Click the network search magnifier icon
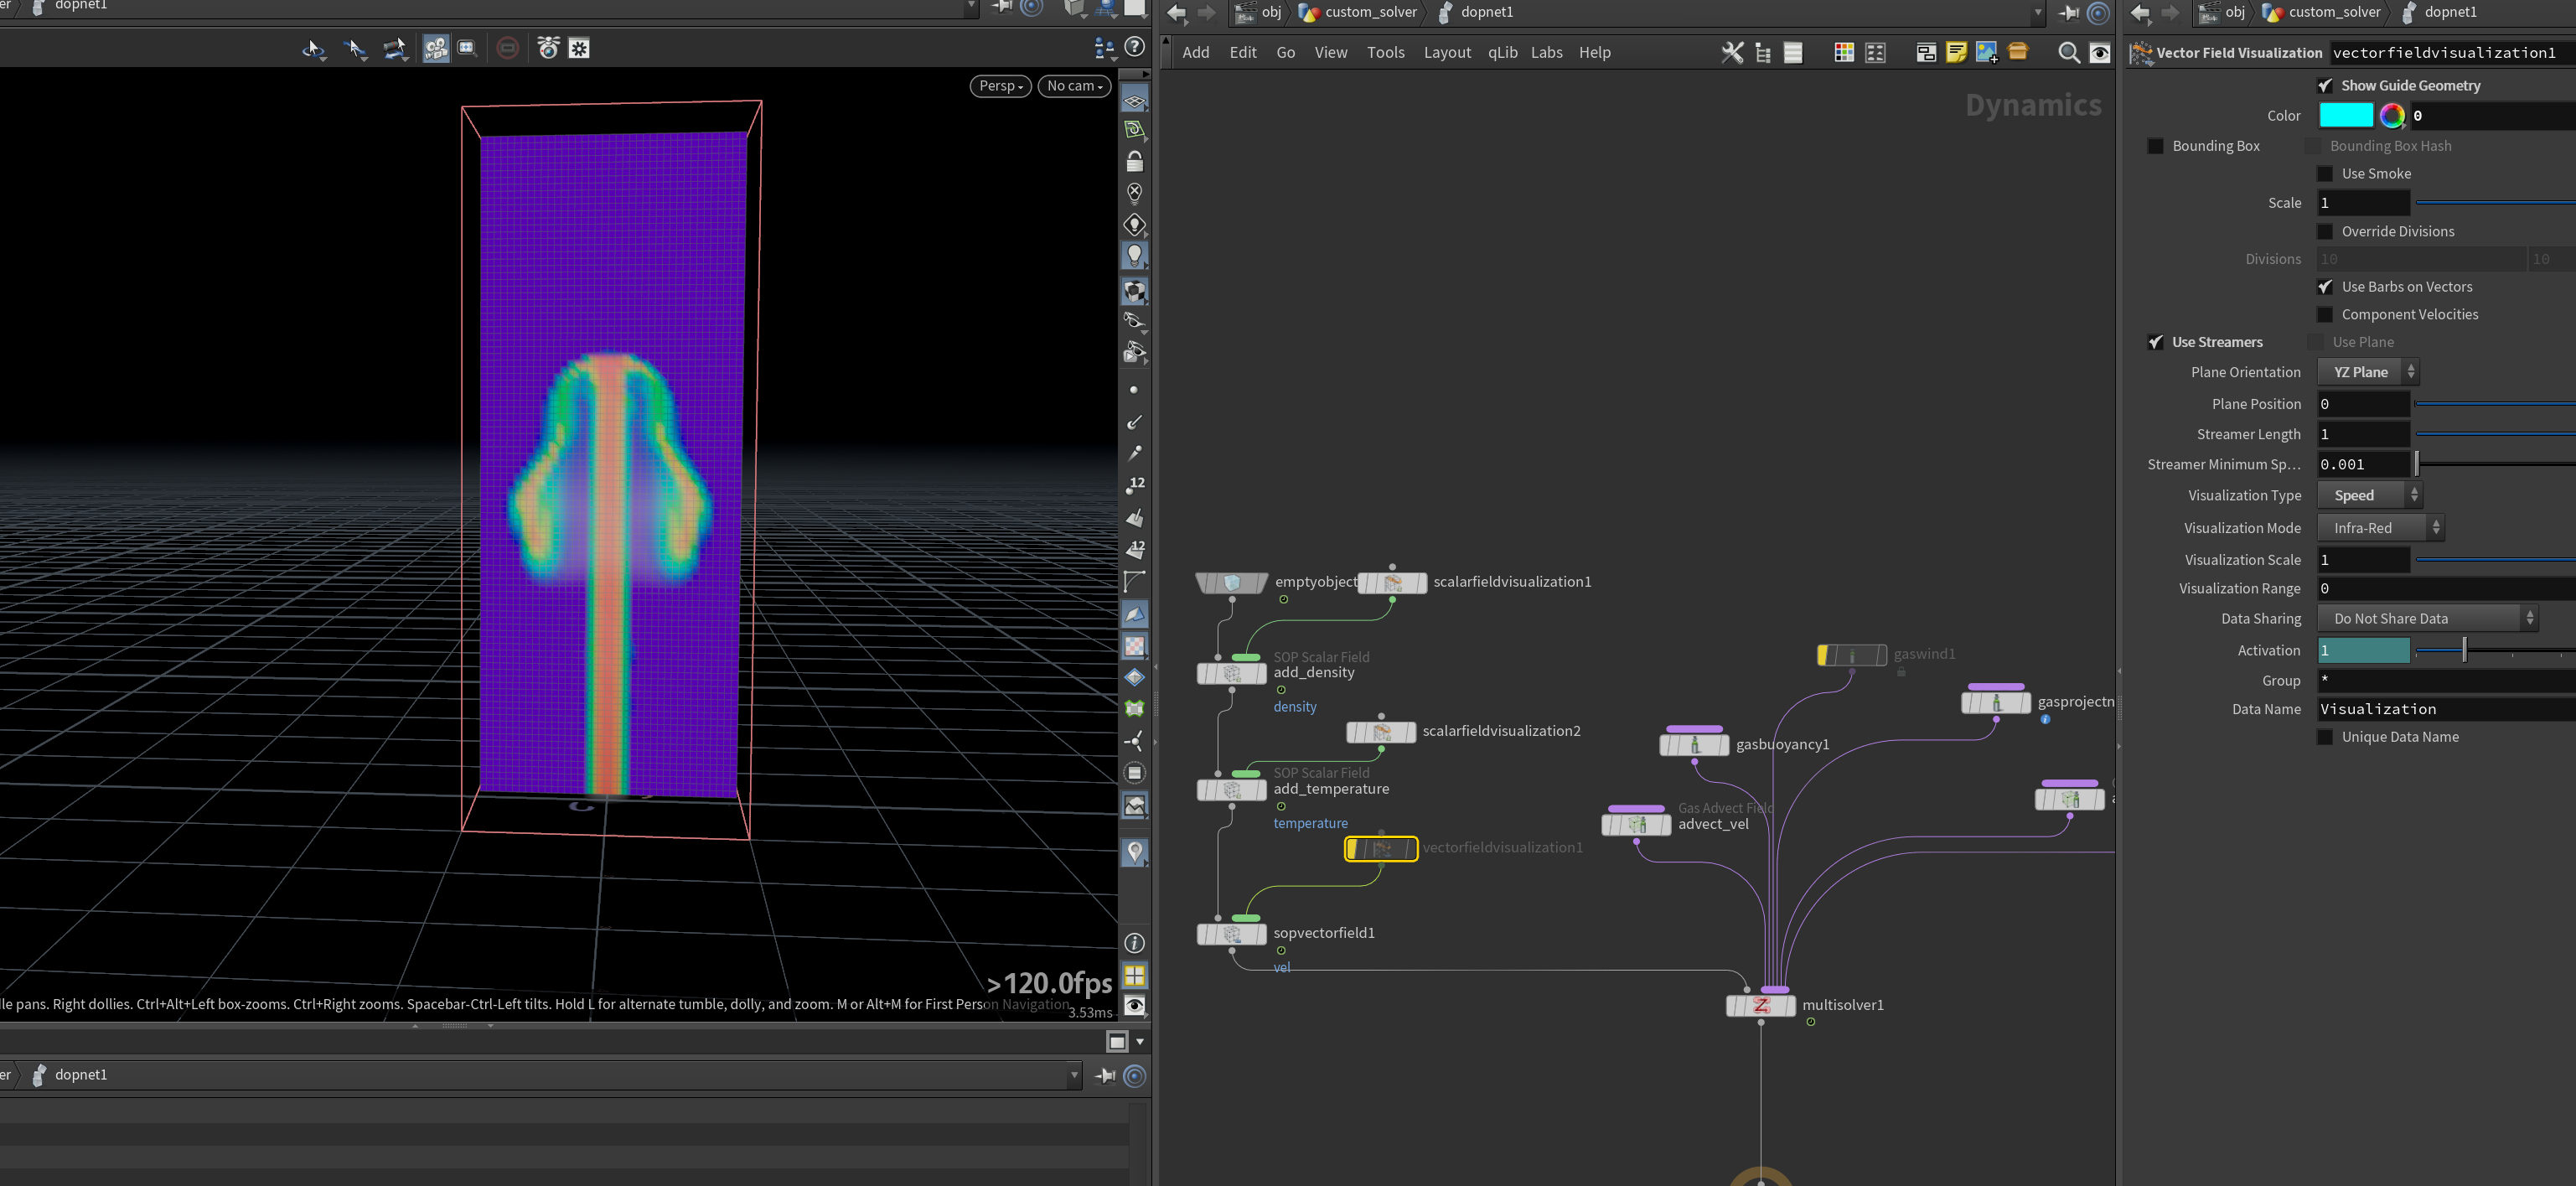 [x=2068, y=53]
